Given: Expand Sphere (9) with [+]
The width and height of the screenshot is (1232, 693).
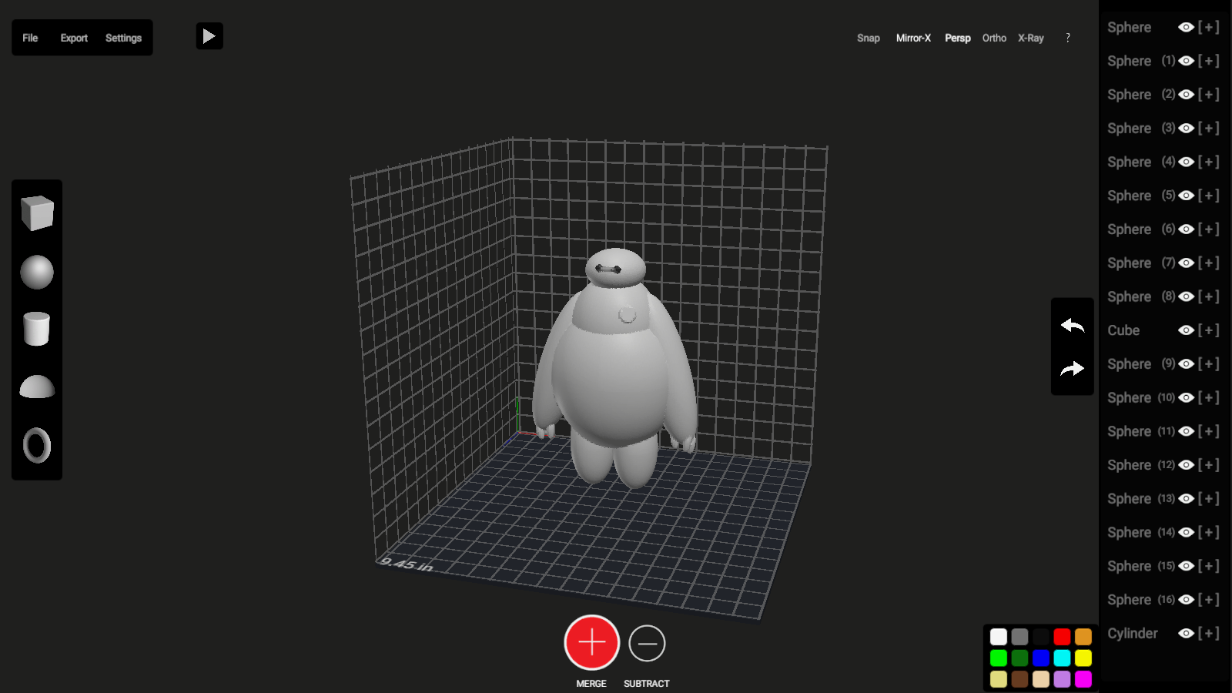Looking at the screenshot, I should (1209, 364).
